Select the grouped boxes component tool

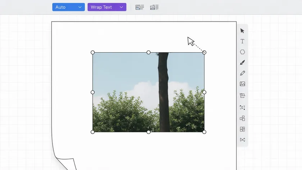tap(242, 118)
